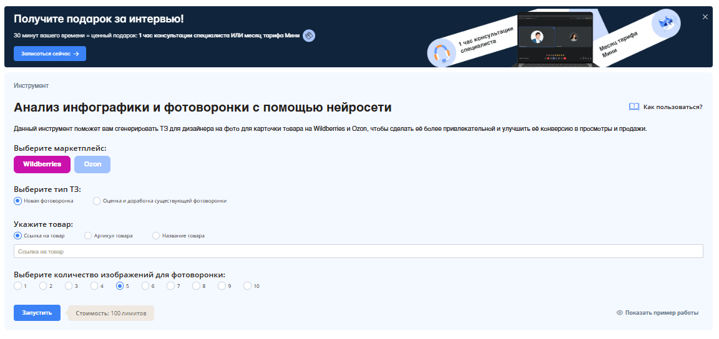Screen dimensions: 719x339
Task: Click the open book icon for usage help
Action: pyautogui.click(x=634, y=107)
